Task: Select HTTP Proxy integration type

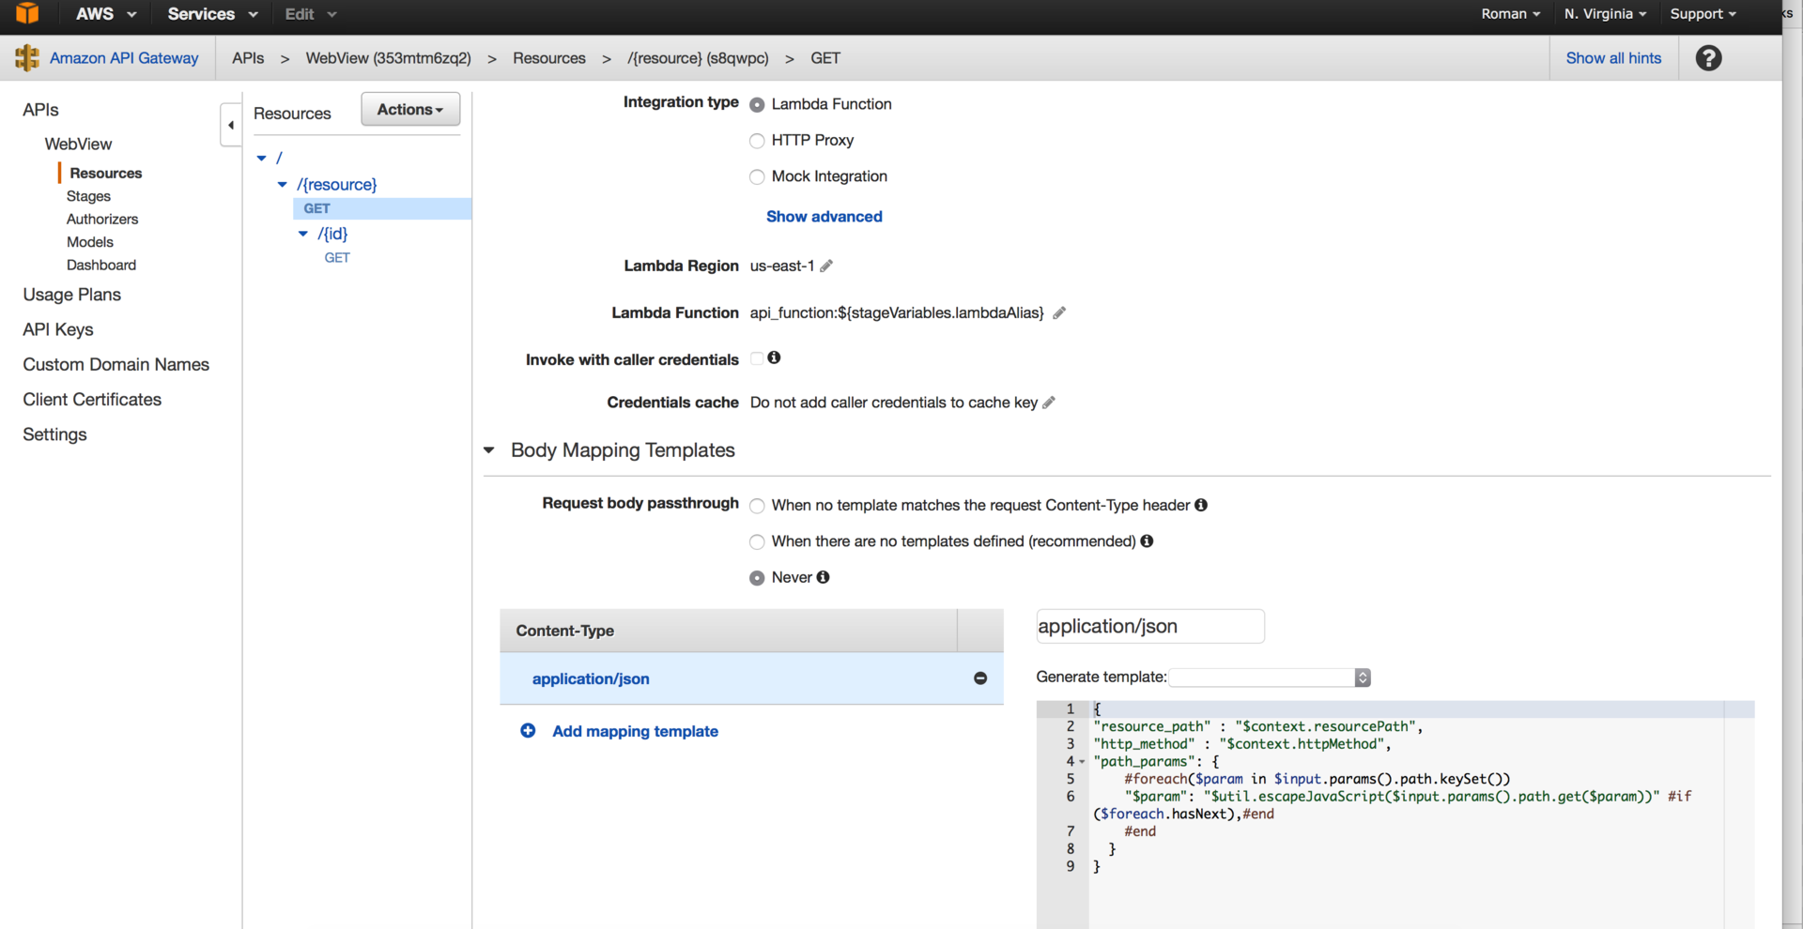Action: (757, 141)
